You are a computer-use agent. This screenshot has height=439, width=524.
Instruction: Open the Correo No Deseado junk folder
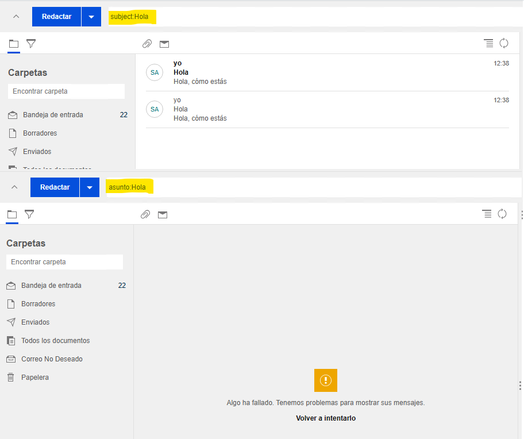52,359
